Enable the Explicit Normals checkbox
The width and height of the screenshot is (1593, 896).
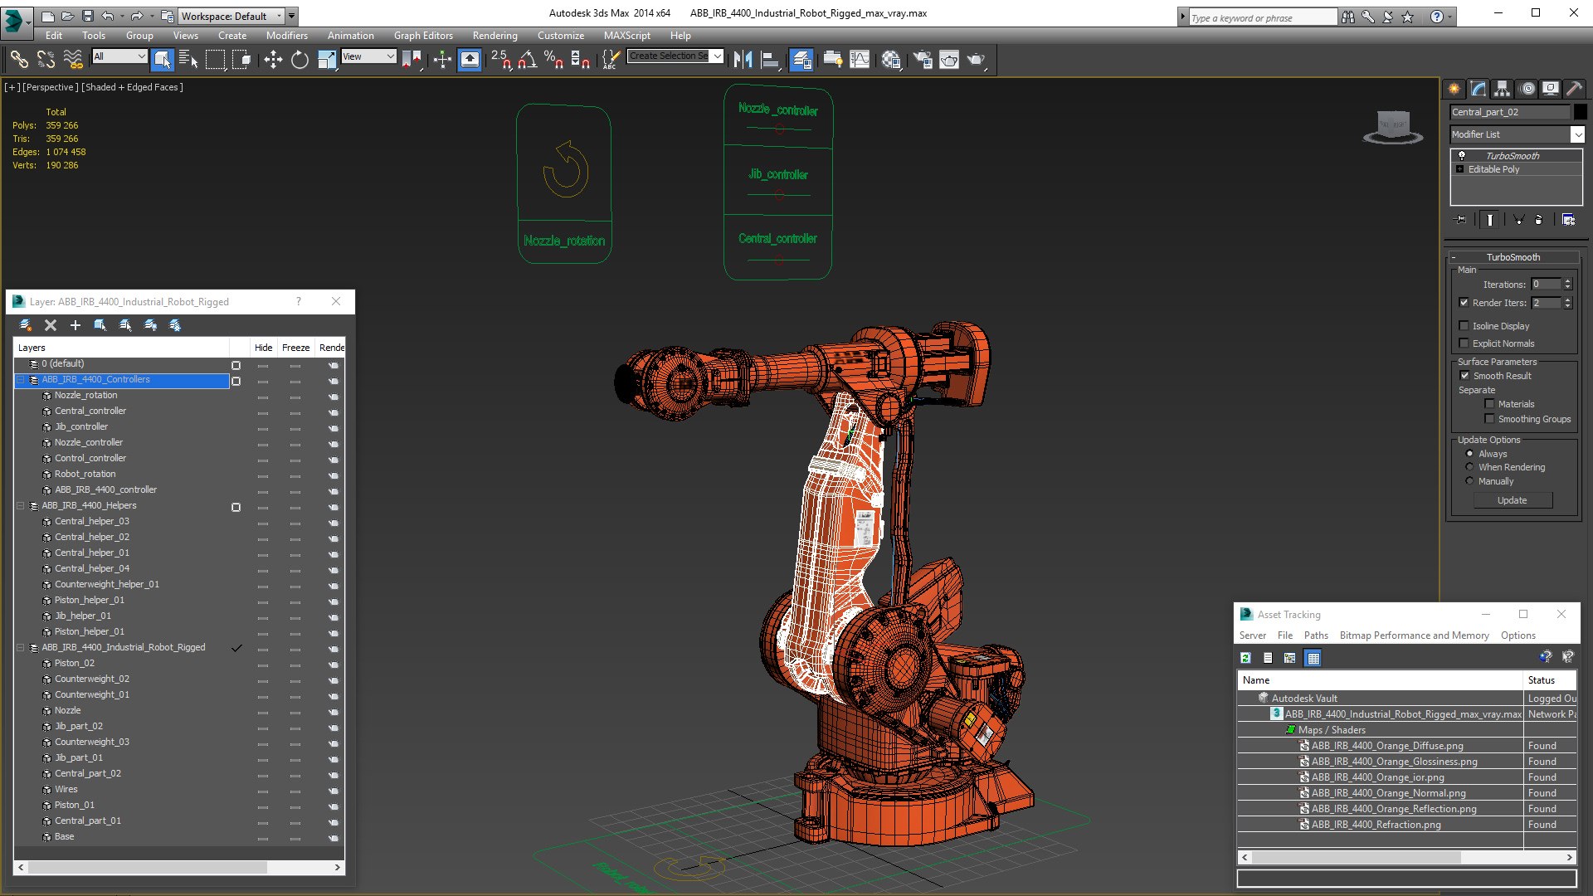(1464, 343)
